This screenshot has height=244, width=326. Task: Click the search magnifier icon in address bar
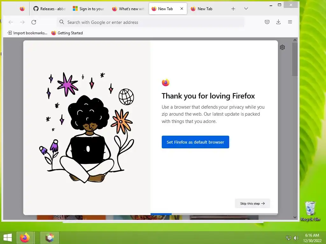62,22
